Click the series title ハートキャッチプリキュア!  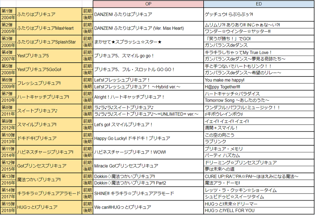49,97
